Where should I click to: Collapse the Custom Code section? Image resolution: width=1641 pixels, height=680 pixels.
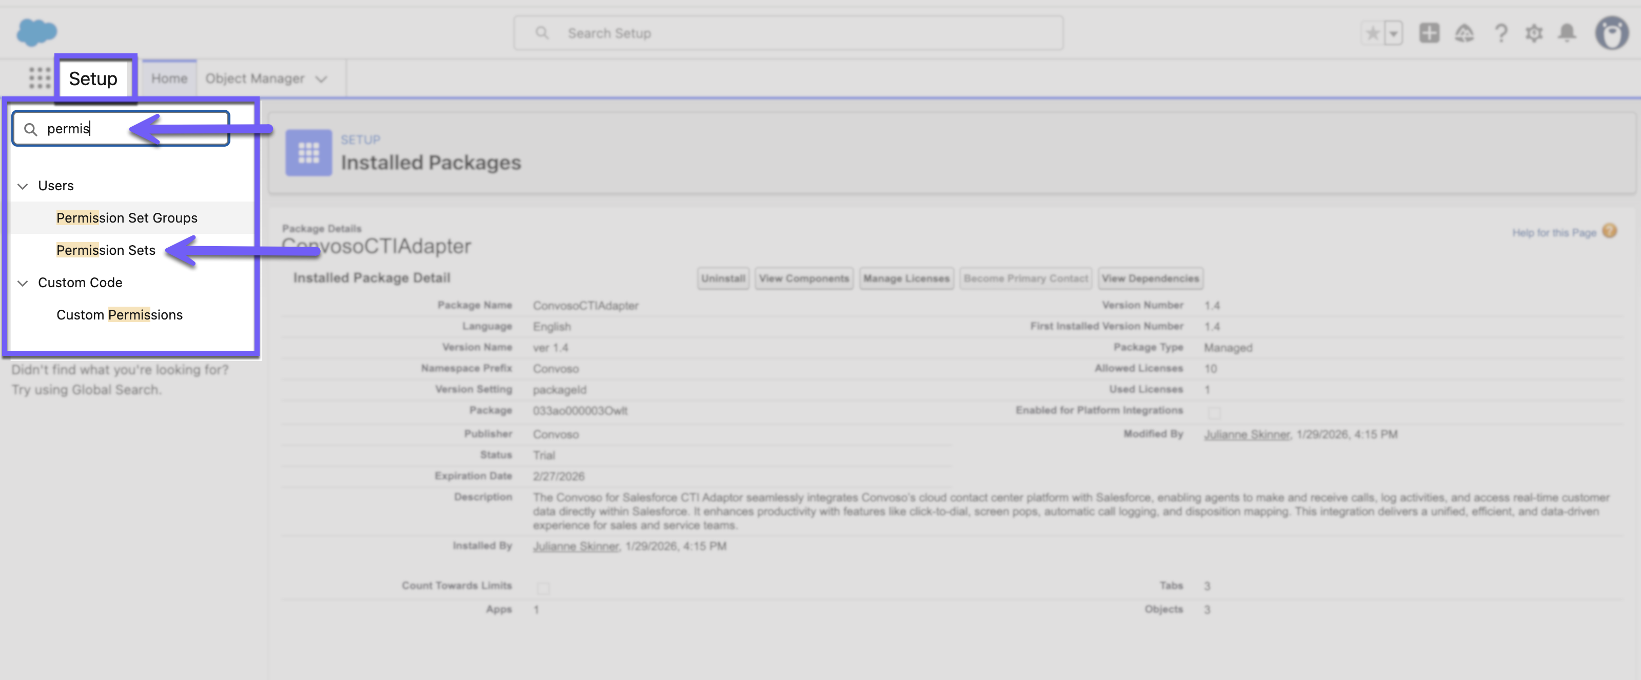click(23, 283)
